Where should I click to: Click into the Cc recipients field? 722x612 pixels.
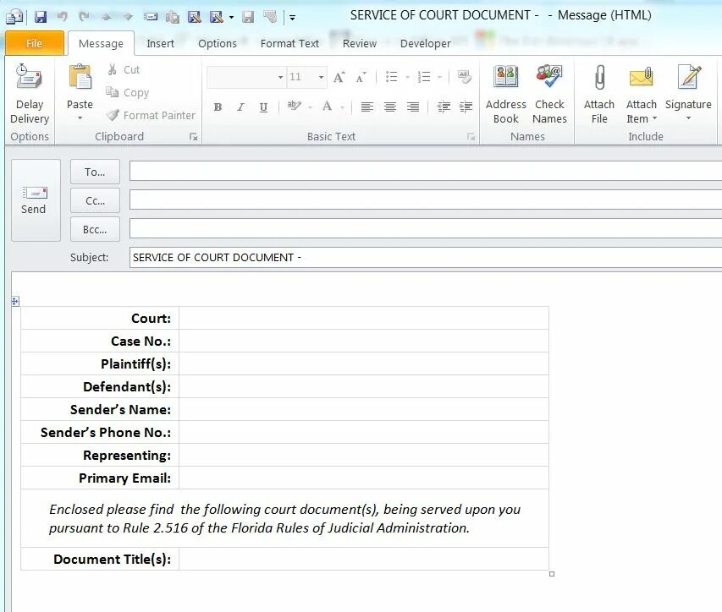point(426,200)
